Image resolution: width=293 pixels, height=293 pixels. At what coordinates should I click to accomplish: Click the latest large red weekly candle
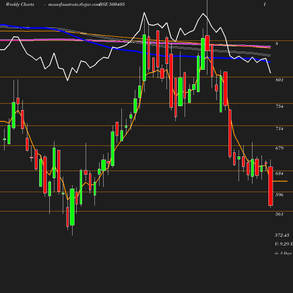271,186
